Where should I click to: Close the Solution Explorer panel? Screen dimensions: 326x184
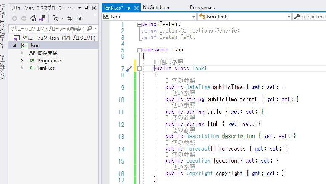[x=94, y=8]
